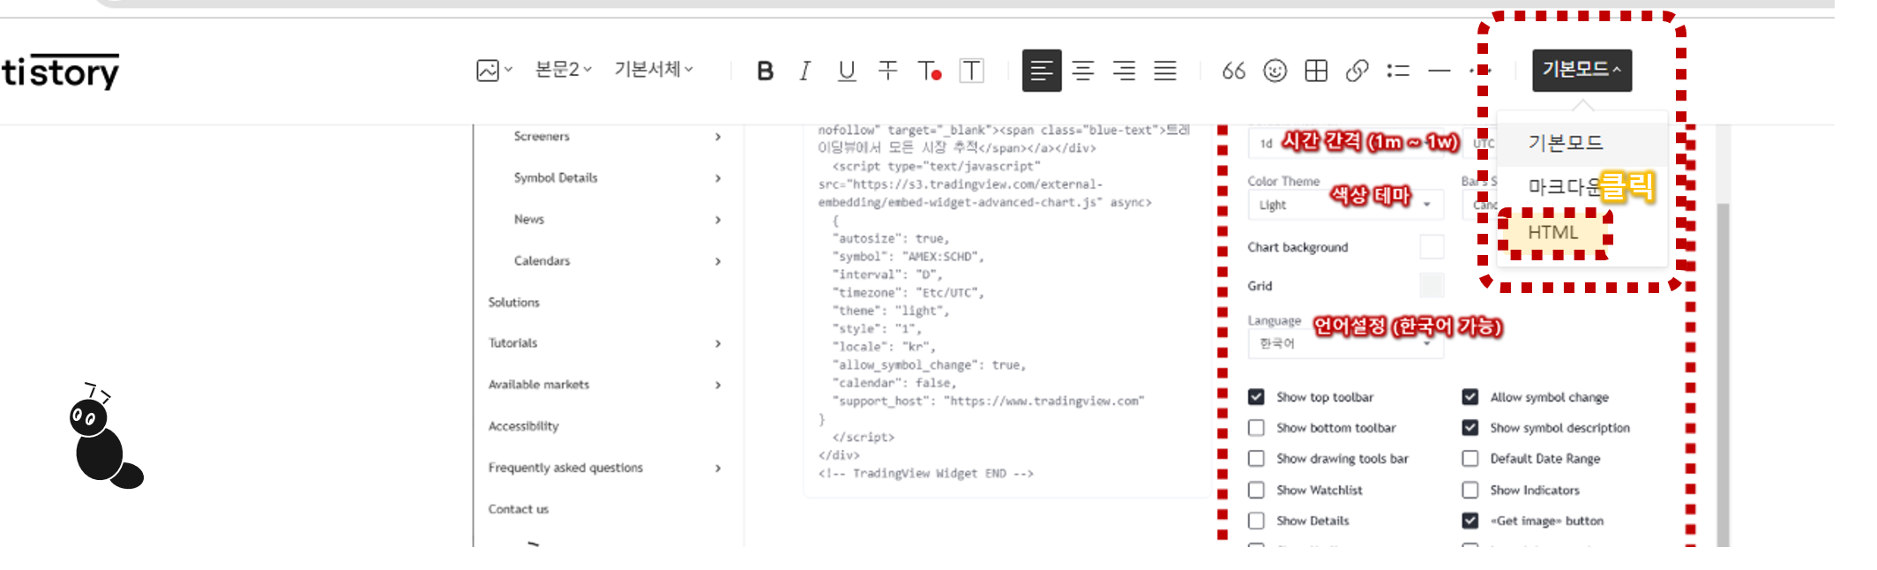Expand the Calendars menu item

coord(617,261)
